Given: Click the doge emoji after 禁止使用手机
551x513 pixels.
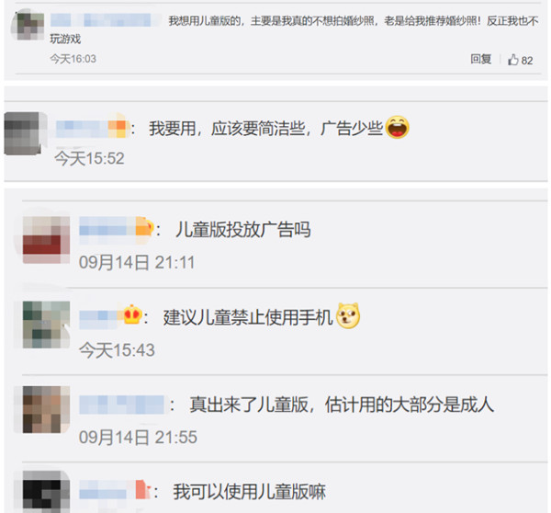Looking at the screenshot, I should coord(348,315).
